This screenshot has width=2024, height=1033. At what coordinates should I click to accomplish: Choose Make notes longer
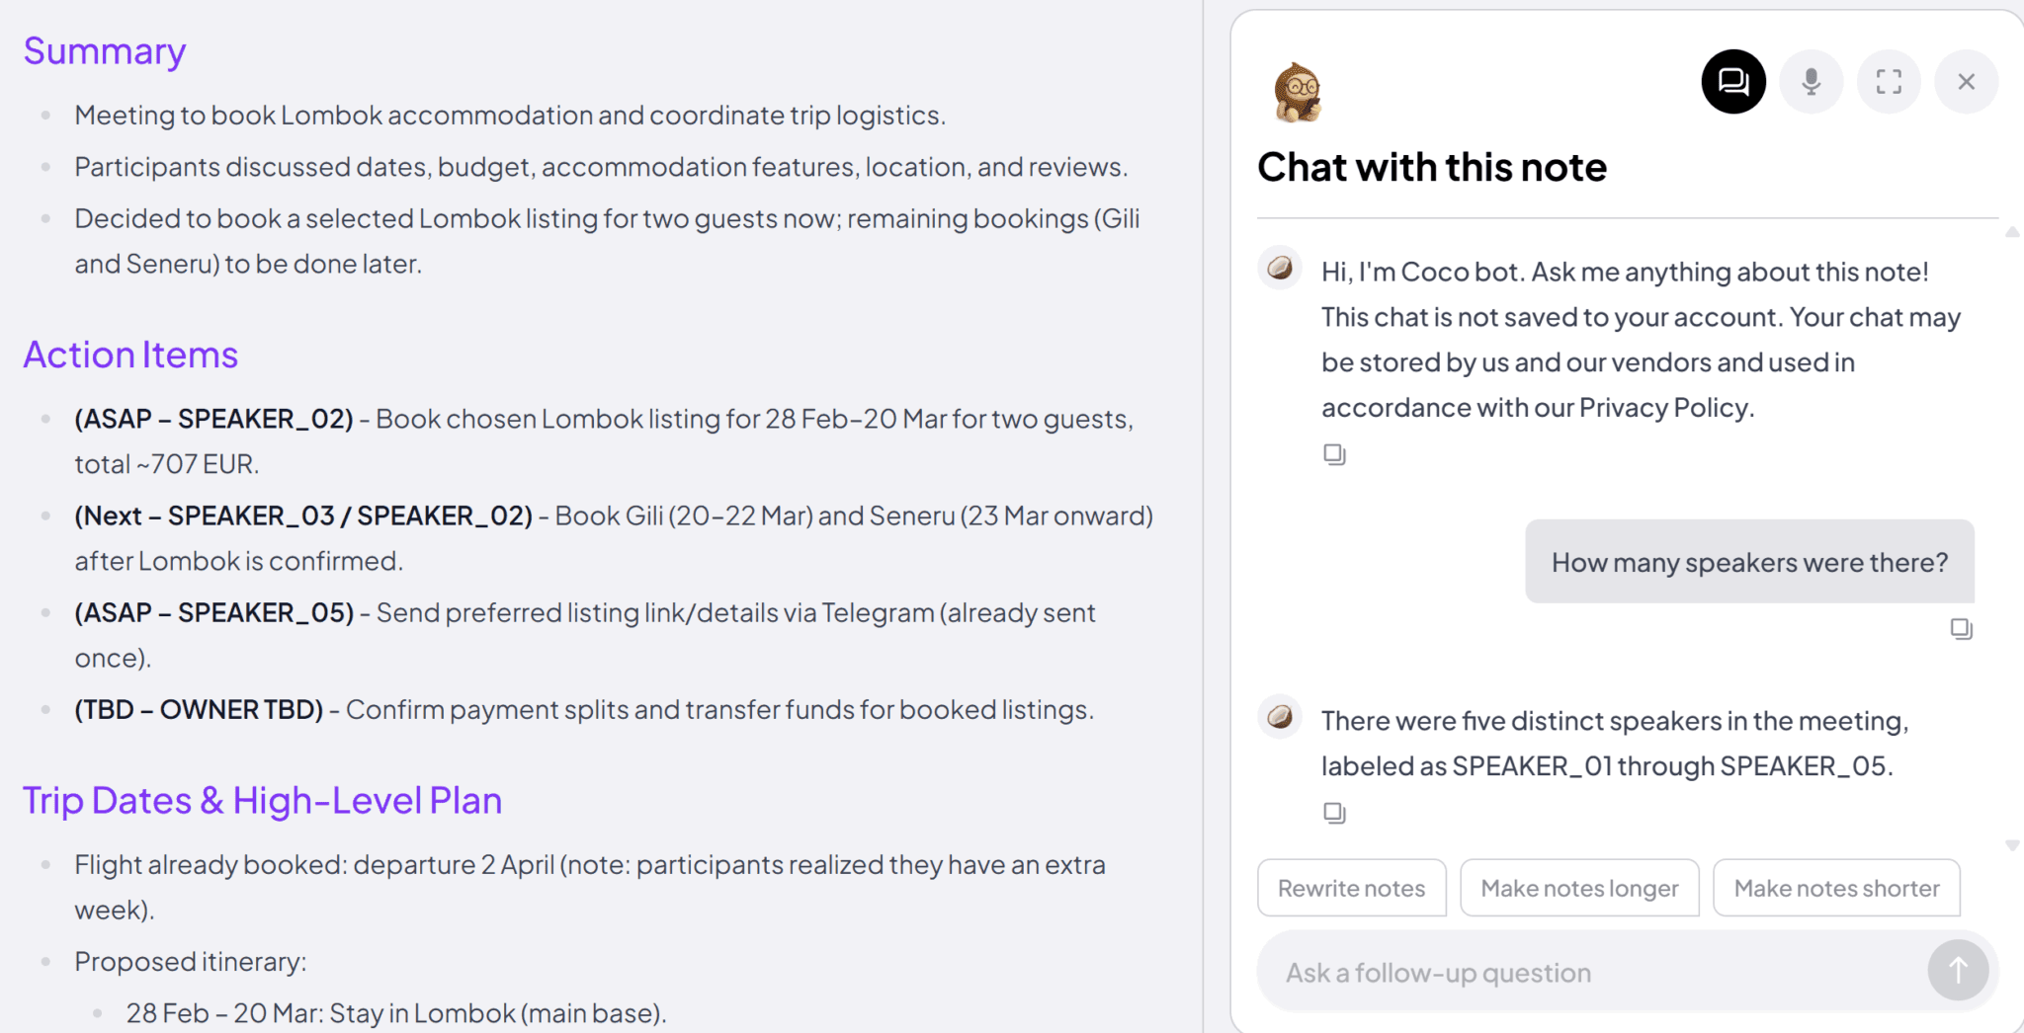[1579, 888]
